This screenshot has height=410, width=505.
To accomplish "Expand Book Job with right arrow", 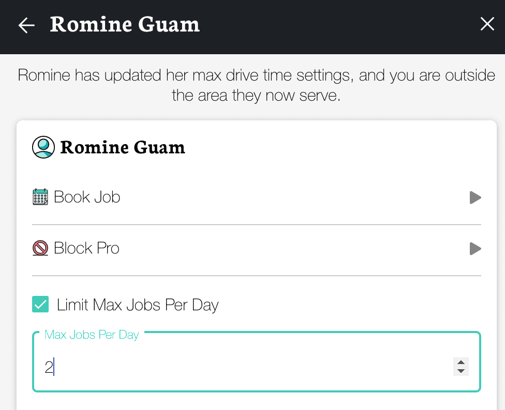I will [475, 198].
